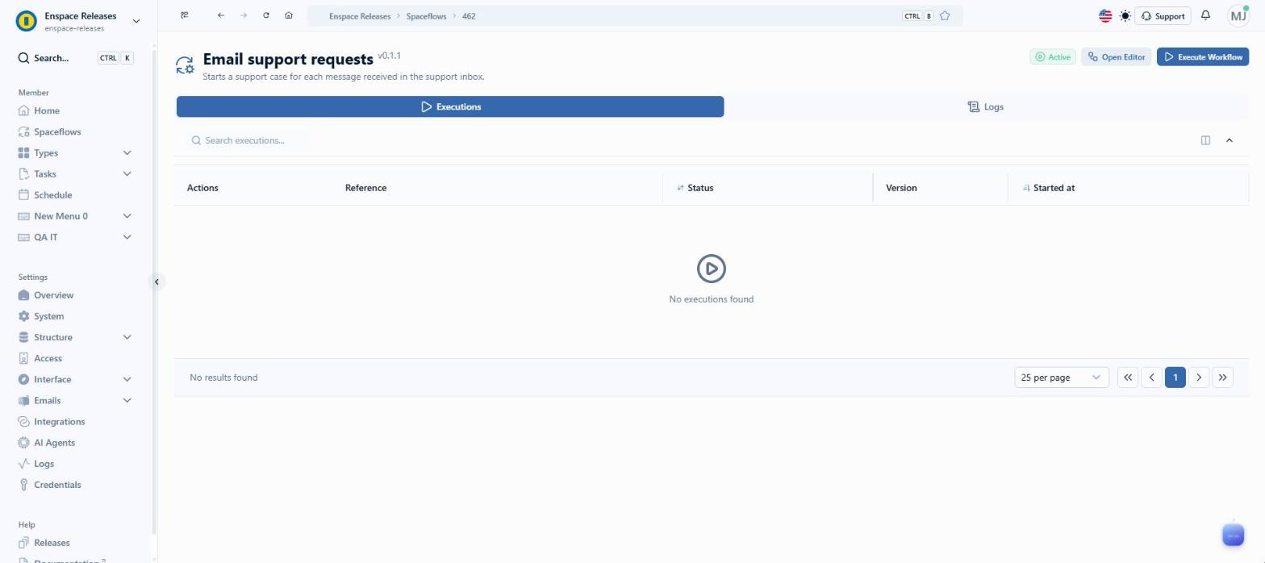Open Schedule in sidebar
The height and width of the screenshot is (563, 1265).
pyautogui.click(x=52, y=194)
